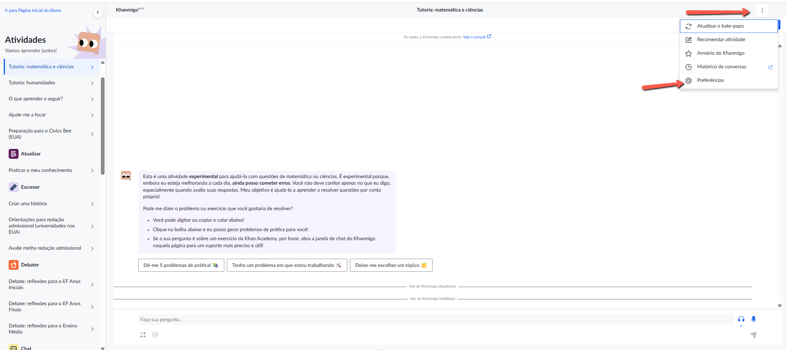This screenshot has width=787, height=350.
Task: Start voice input with microphone icon
Action: click(x=754, y=319)
